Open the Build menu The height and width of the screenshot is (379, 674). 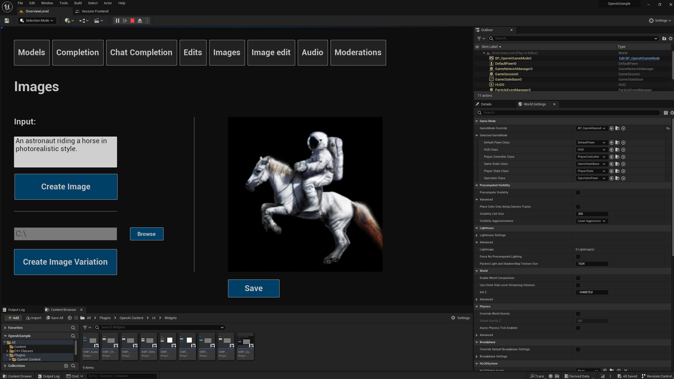click(78, 3)
